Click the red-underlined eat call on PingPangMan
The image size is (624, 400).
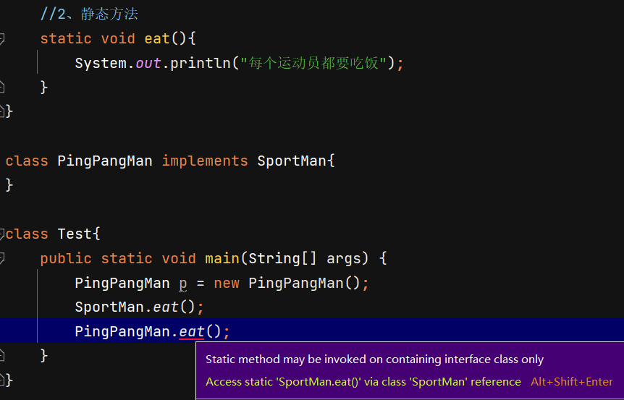[x=192, y=331]
